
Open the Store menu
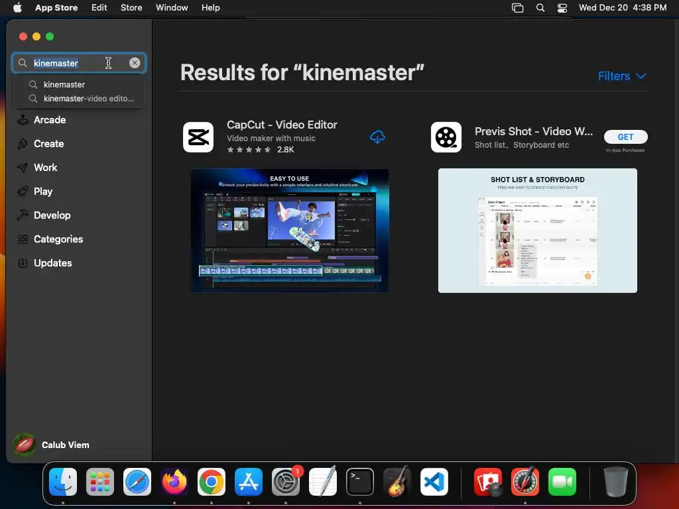pos(131,7)
